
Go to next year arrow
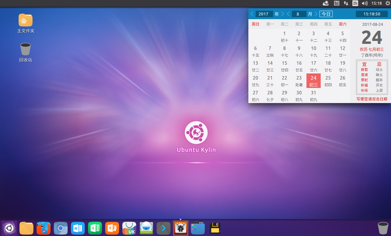point(282,14)
